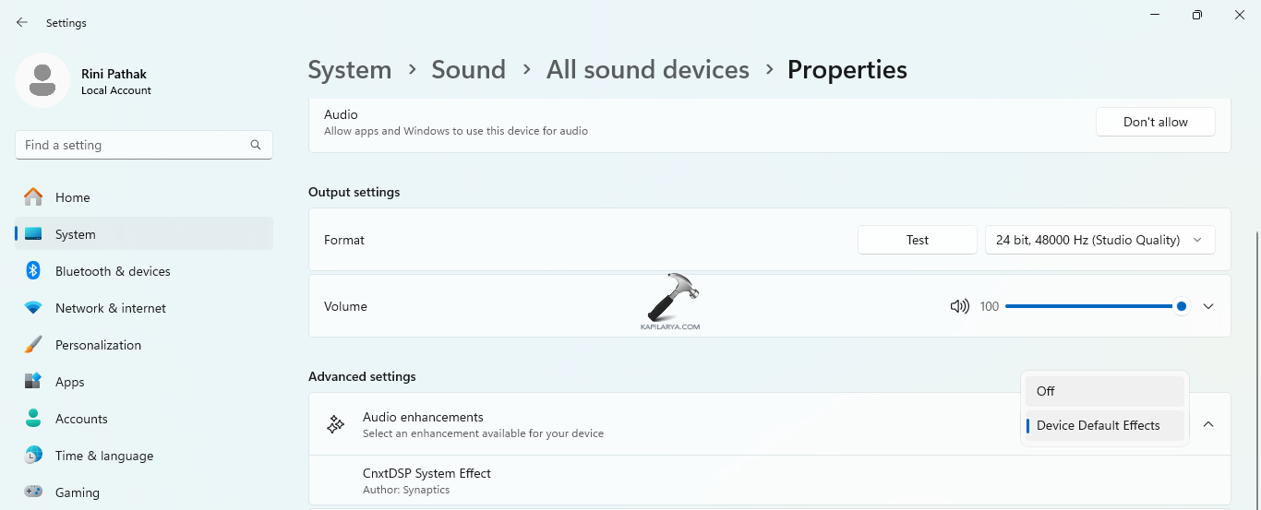This screenshot has height=510, width=1261.
Task: Click the Gaming controller icon
Action: pyautogui.click(x=33, y=492)
